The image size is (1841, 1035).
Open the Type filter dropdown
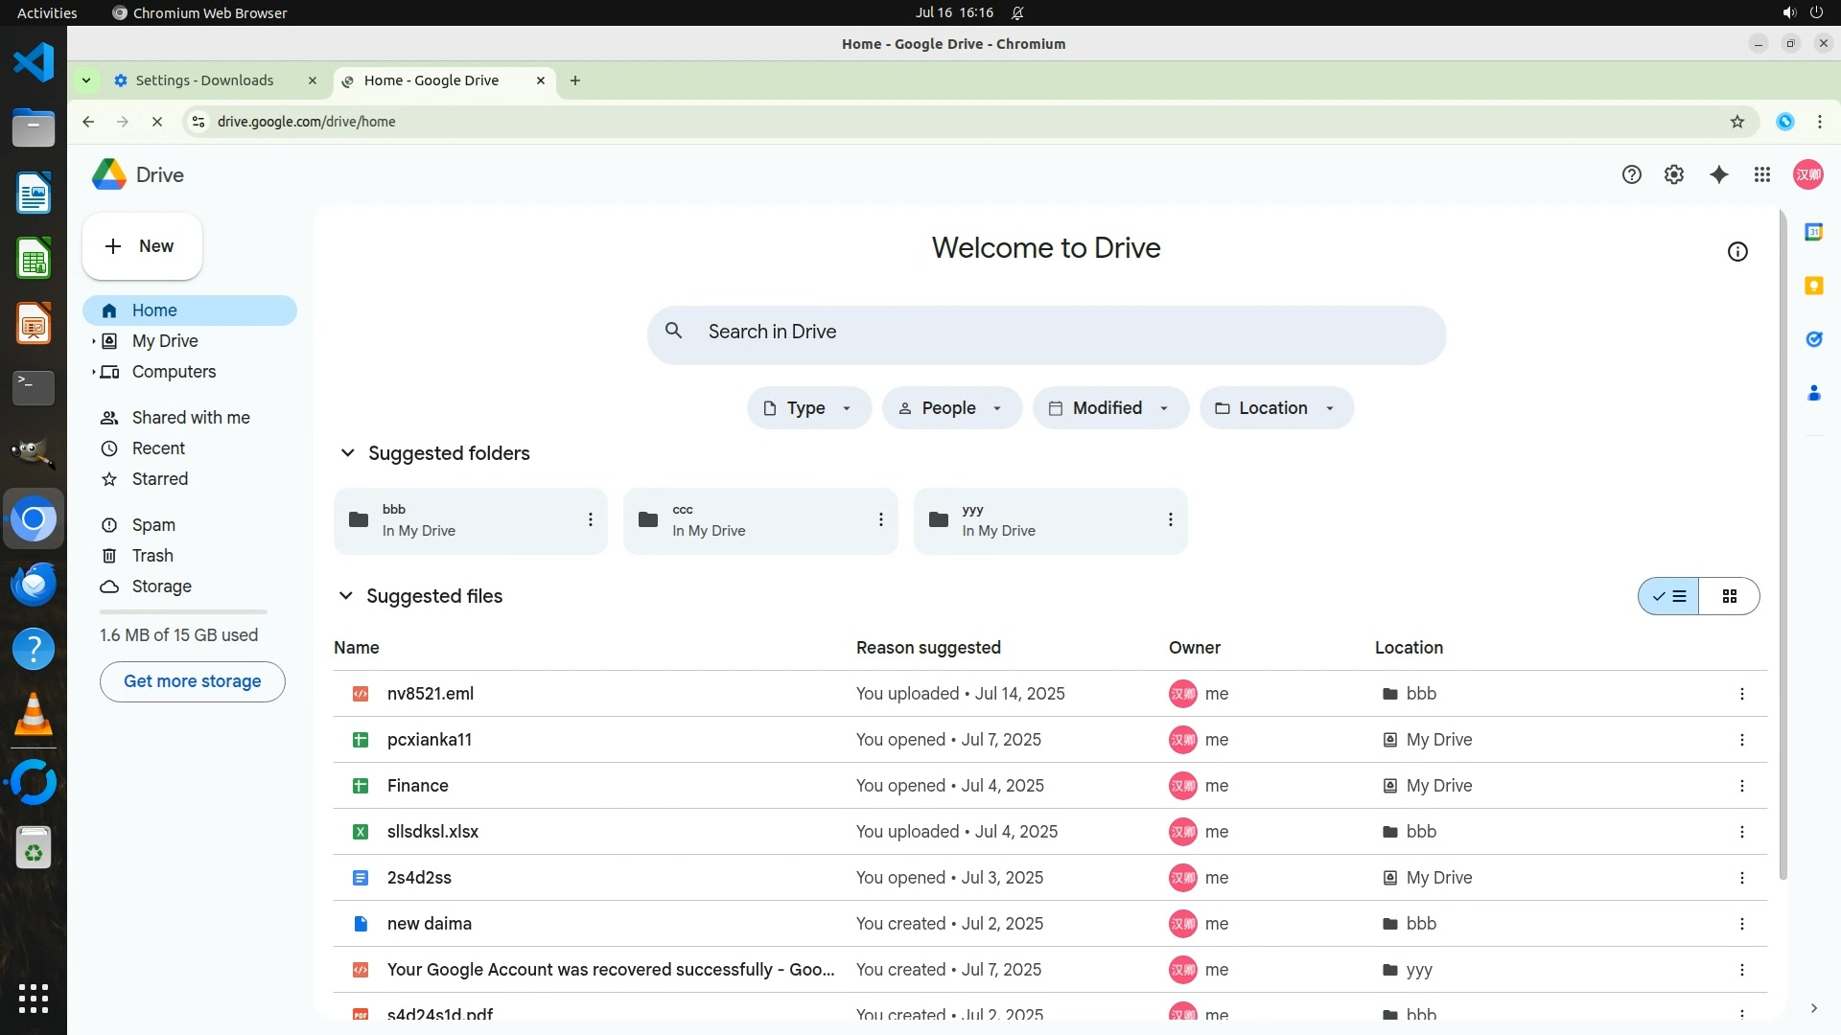808,408
